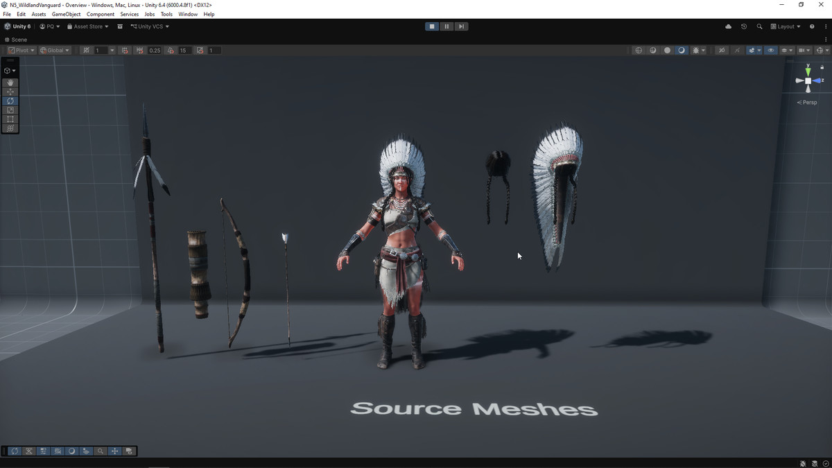Screen dimensions: 832x468
Task: Click the center cube of orientation gizmo
Action: pos(808,81)
